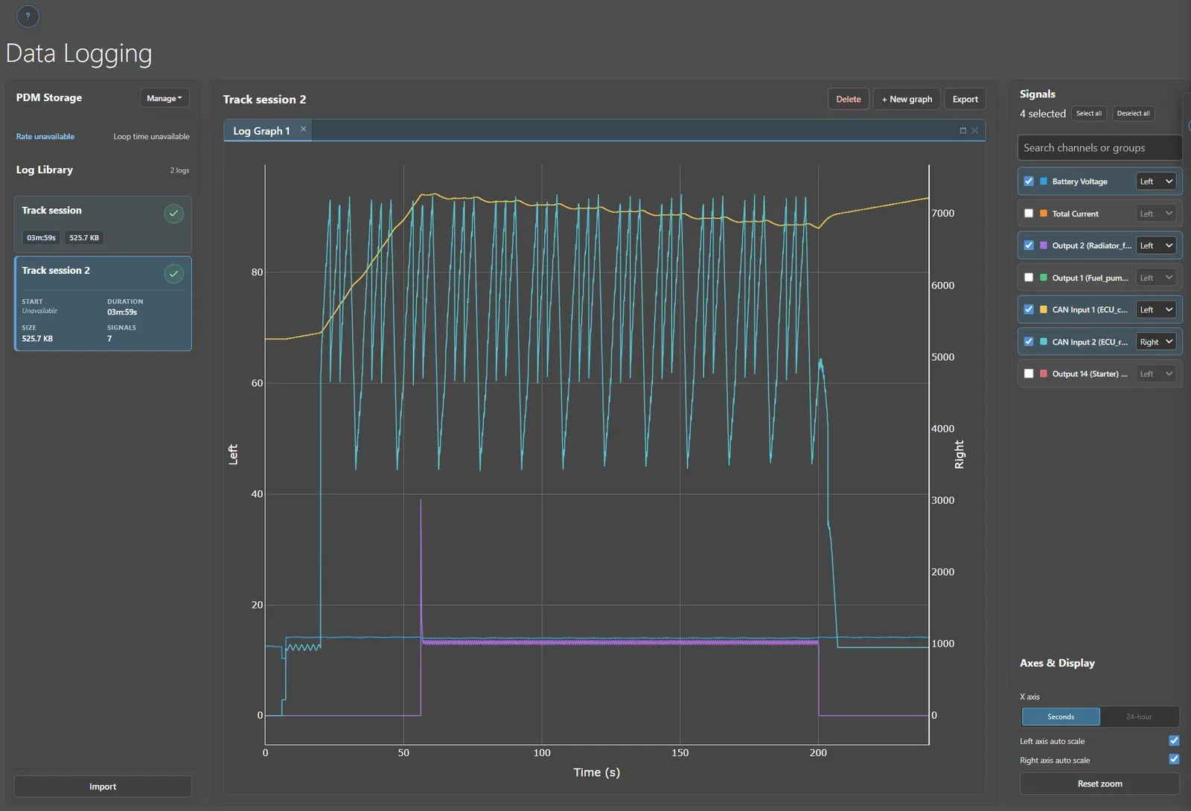
Task: Uncheck the CAN Input 1 signal
Action: point(1029,310)
